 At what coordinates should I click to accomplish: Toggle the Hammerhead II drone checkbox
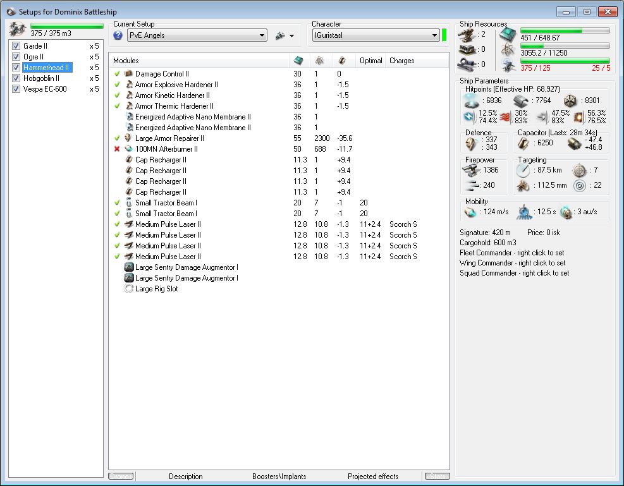tap(16, 67)
